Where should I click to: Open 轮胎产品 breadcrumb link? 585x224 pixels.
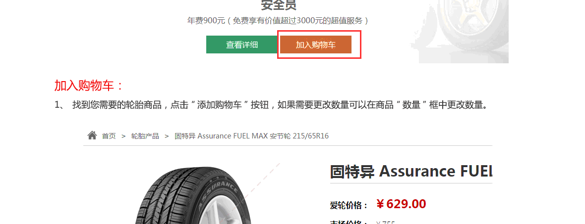pyautogui.click(x=145, y=136)
